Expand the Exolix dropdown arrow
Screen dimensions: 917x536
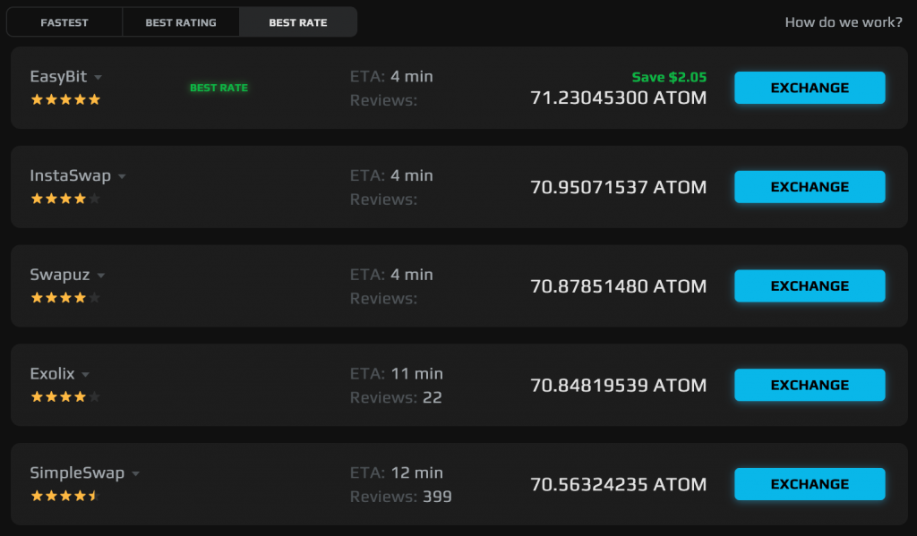(x=85, y=375)
